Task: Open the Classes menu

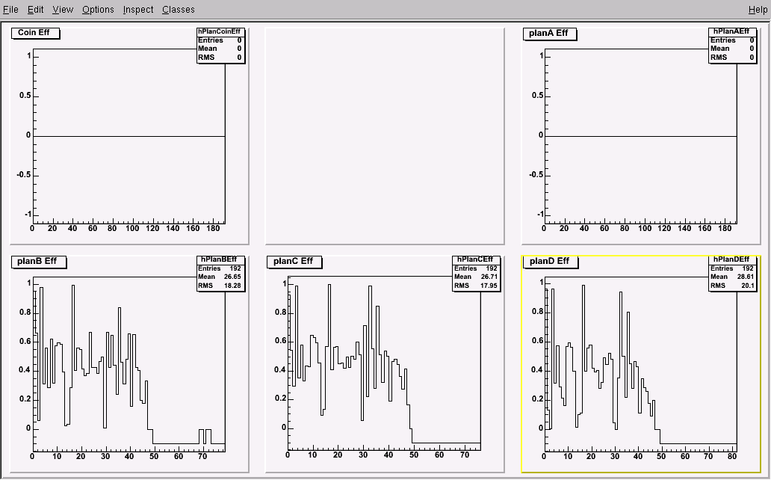Action: coord(179,10)
